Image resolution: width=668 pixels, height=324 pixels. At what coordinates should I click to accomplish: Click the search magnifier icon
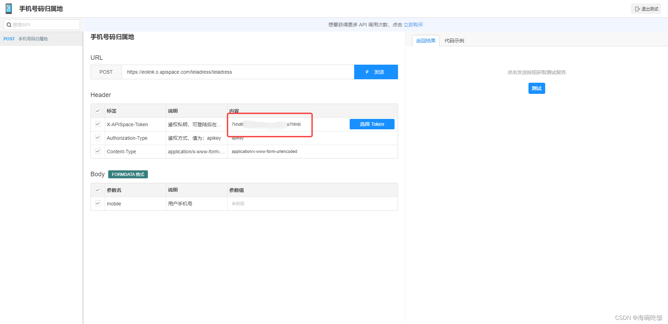click(9, 25)
